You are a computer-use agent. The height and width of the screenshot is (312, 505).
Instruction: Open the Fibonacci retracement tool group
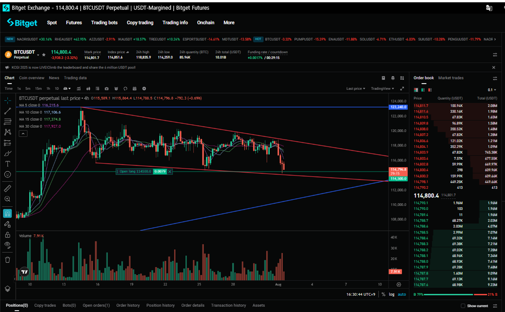coord(8,122)
